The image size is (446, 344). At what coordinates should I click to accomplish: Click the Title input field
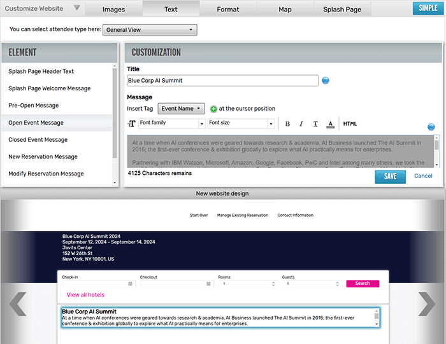[223, 81]
